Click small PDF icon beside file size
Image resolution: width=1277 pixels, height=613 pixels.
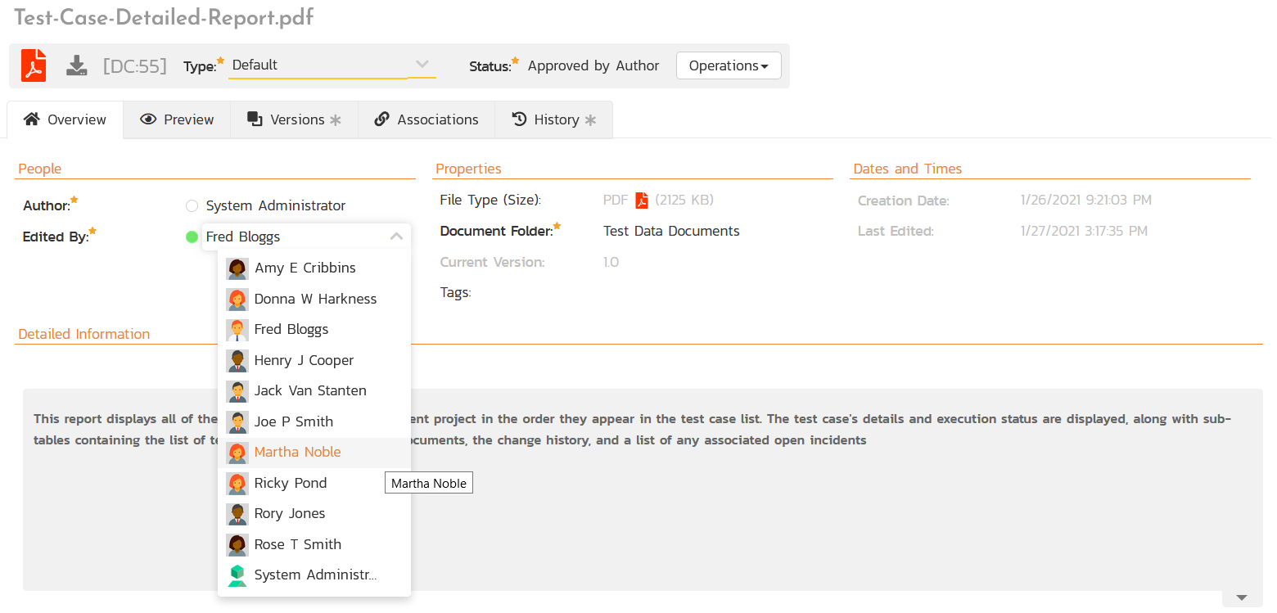coord(642,201)
